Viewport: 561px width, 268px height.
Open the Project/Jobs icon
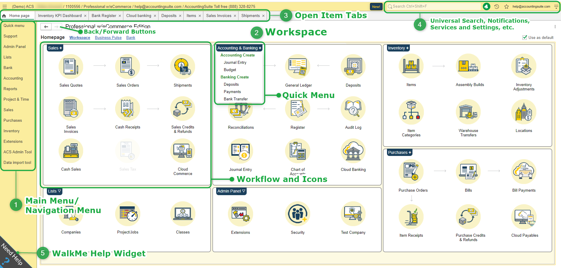[127, 214]
